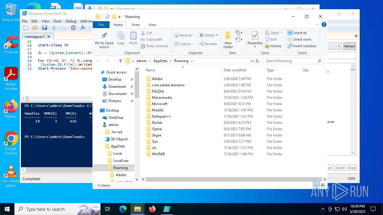This screenshot has width=383, height=215.
Task: Click the Edit ribbon command
Action: coord(271,39)
